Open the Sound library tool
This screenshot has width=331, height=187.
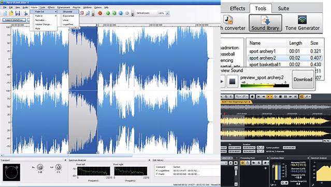[x=265, y=23]
